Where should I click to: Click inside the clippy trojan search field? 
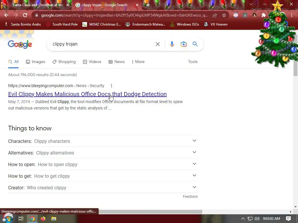(103, 44)
